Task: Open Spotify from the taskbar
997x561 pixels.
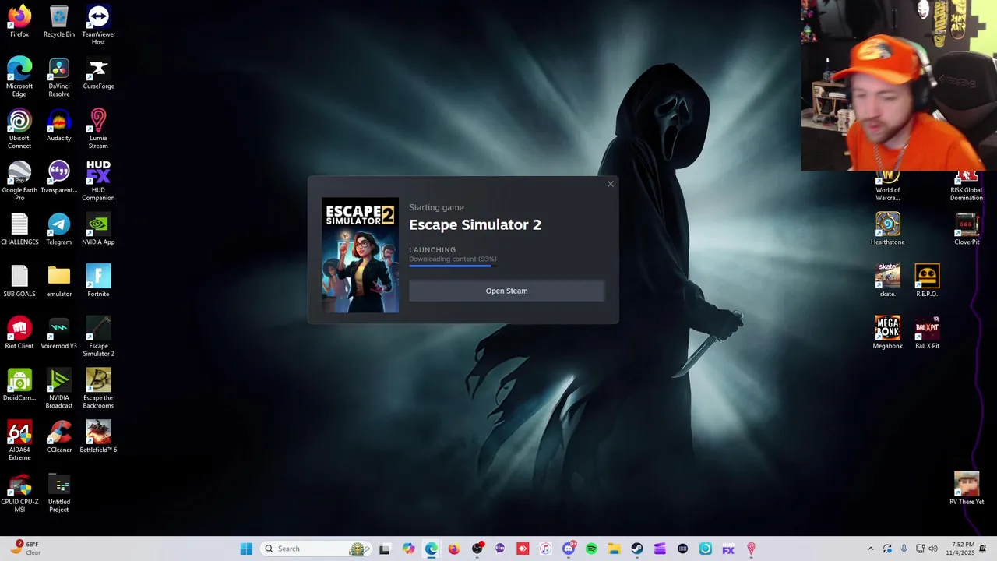Action: [x=591, y=549]
